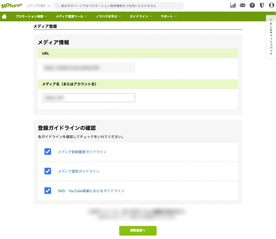Click the promotion search input field
Image resolution: width=276 pixels, height=239 pixels.
pos(118,6)
